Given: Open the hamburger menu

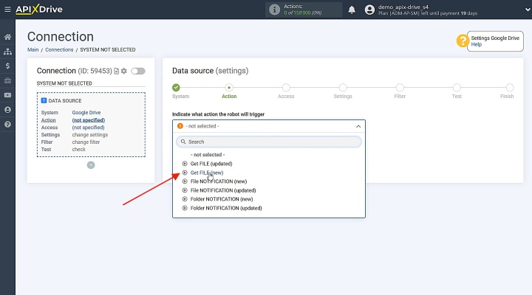Looking at the screenshot, I should click(7, 10).
